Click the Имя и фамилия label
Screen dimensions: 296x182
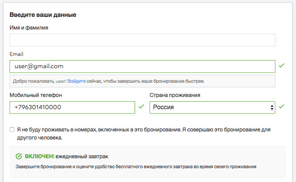(29, 28)
